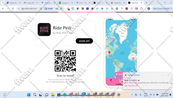Open the tab search dropdown arrow
Viewport: 173px width, 98px height.
click(x=3, y=3)
